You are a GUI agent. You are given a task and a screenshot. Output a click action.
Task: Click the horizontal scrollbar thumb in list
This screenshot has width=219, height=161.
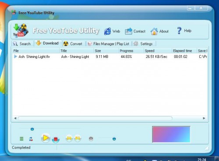click(x=95, y=118)
